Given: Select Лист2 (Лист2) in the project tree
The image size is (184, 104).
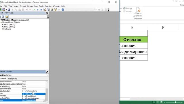Looking at the screenshot, I should pyautogui.click(x=9, y=27).
